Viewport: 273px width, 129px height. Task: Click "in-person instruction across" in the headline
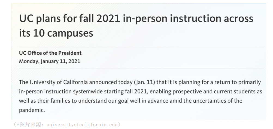pyautogui.click(x=188, y=18)
